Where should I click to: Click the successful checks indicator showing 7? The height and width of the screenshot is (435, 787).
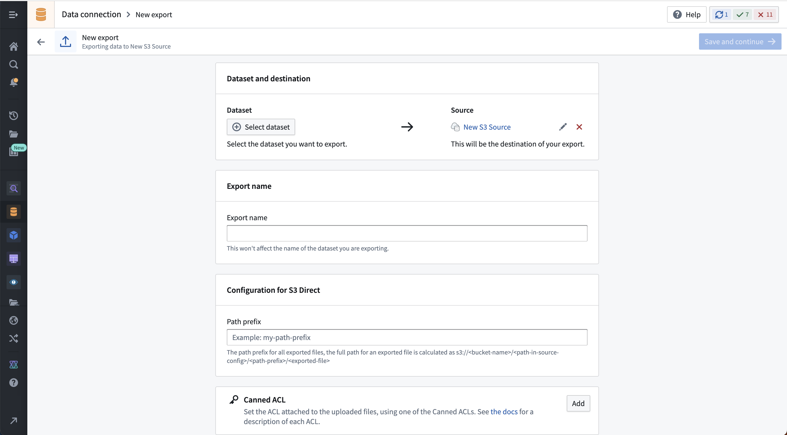(742, 15)
